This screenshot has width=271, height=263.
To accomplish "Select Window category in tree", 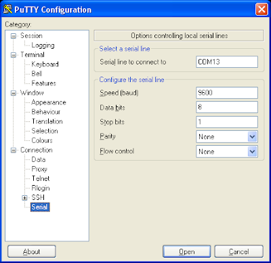I will tap(32, 93).
